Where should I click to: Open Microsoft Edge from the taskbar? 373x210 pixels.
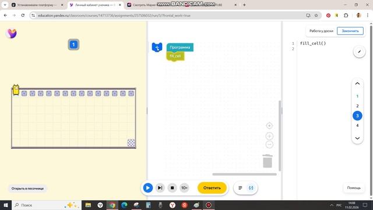click(x=124, y=205)
